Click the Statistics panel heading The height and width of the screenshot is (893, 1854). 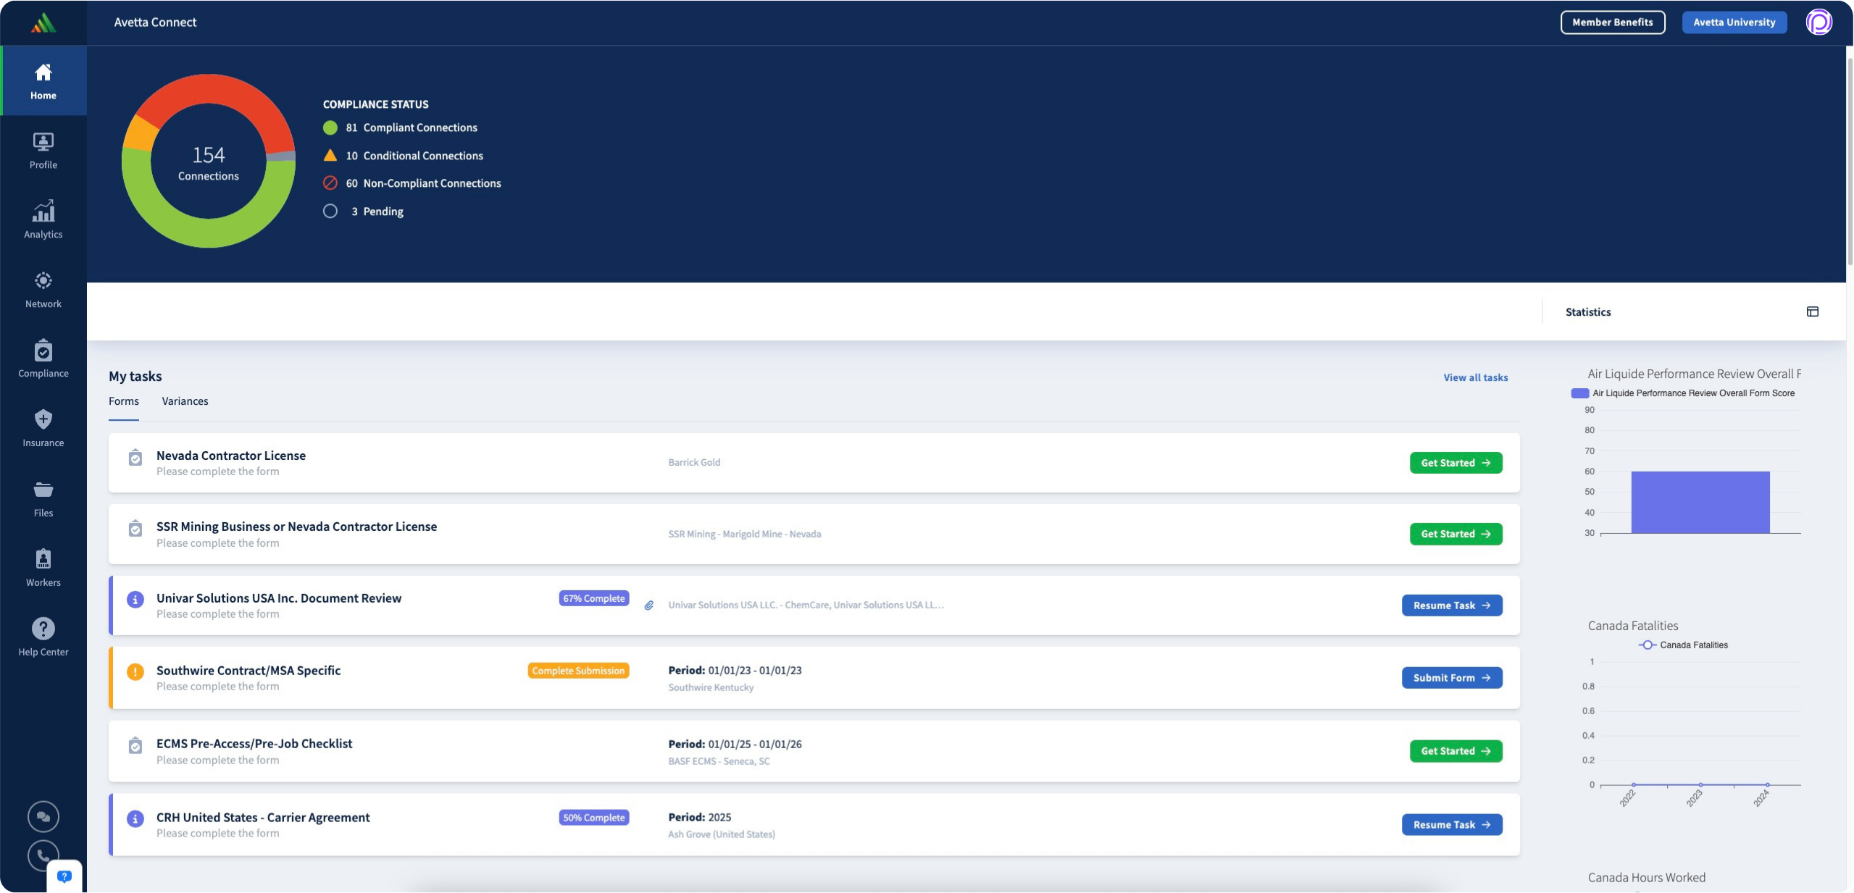tap(1588, 312)
